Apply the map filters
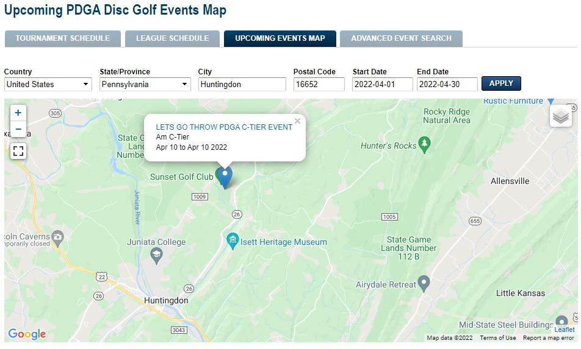Viewport: 581px width, 349px height. [501, 83]
